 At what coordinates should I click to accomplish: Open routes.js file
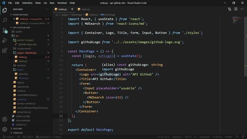[x=31, y=99]
